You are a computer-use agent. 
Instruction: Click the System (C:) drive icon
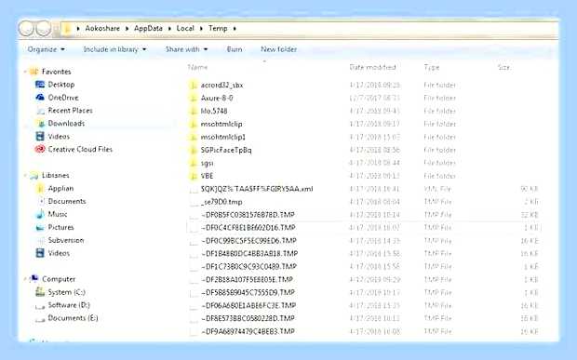40,292
